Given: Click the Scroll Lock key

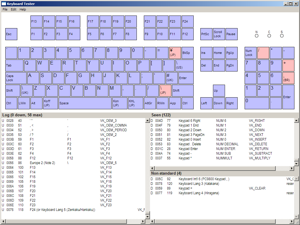Looking at the screenshot, I should [218, 34].
